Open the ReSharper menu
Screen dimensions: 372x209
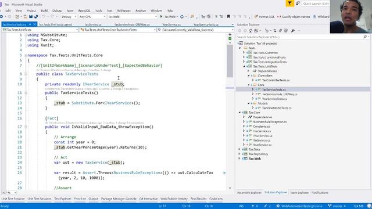(124, 10)
